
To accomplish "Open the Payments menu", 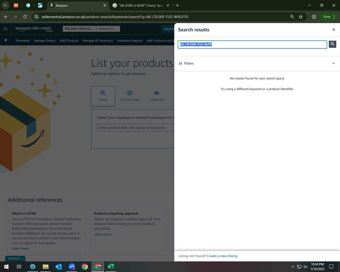I will click(23, 41).
